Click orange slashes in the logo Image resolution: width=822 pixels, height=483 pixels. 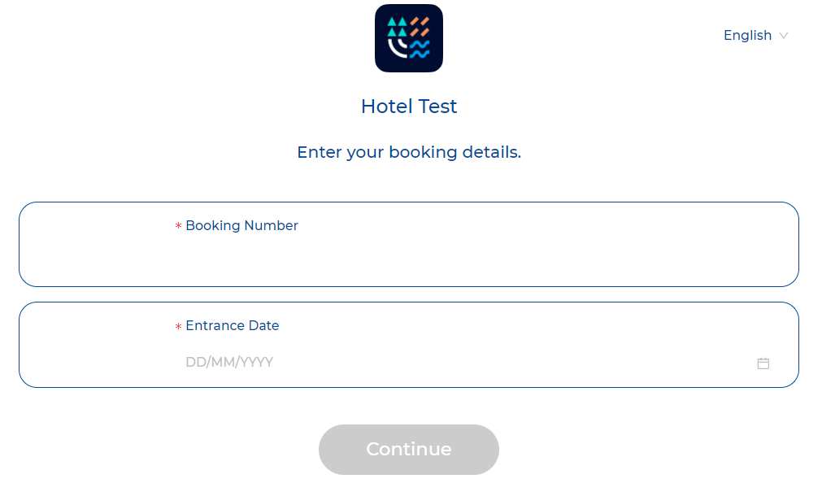click(x=420, y=27)
